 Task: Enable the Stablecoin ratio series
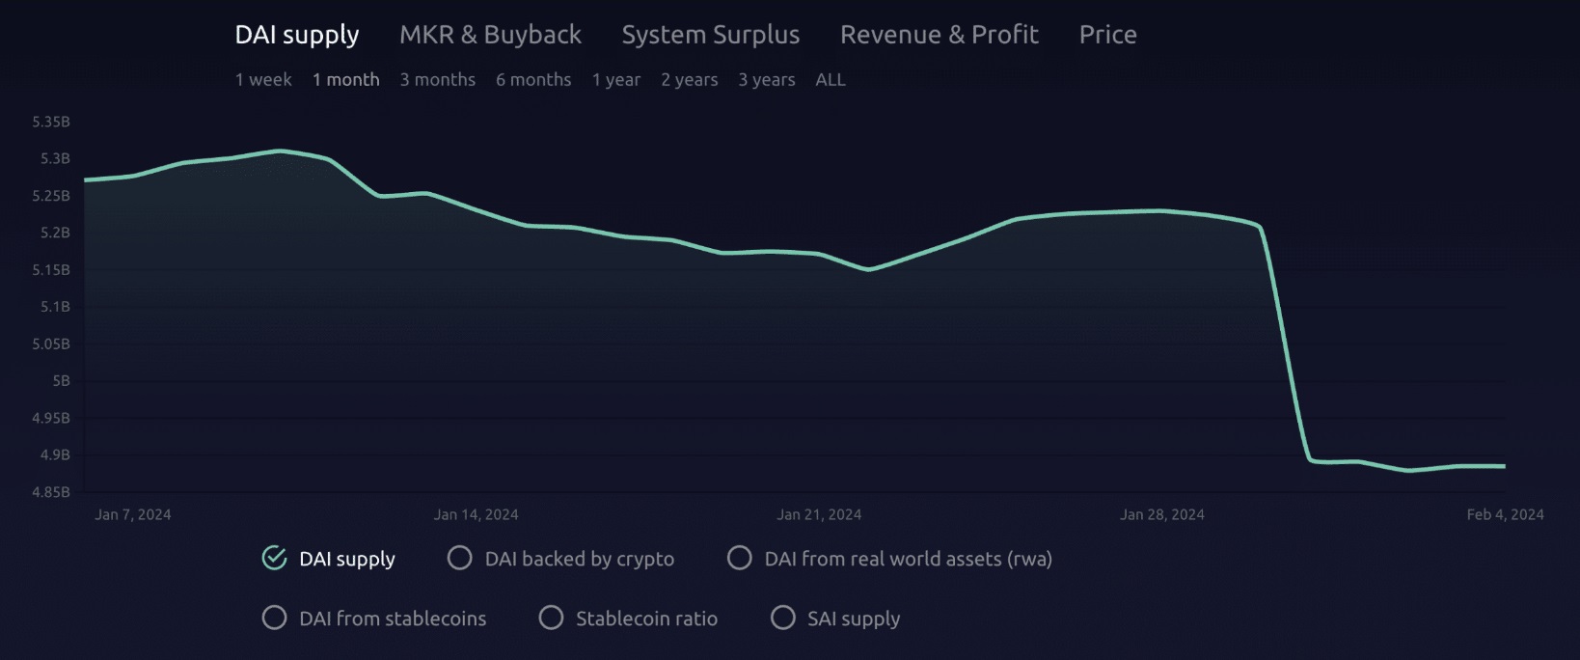point(551,619)
